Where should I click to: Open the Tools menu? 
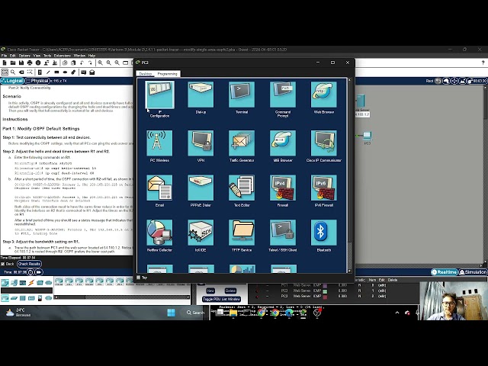(47, 56)
